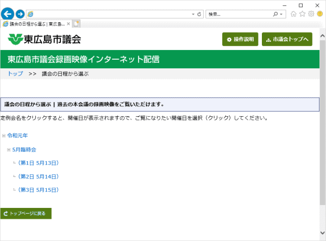Minimize the browser window
This screenshot has height=241, width=326.
pyautogui.click(x=285, y=5)
